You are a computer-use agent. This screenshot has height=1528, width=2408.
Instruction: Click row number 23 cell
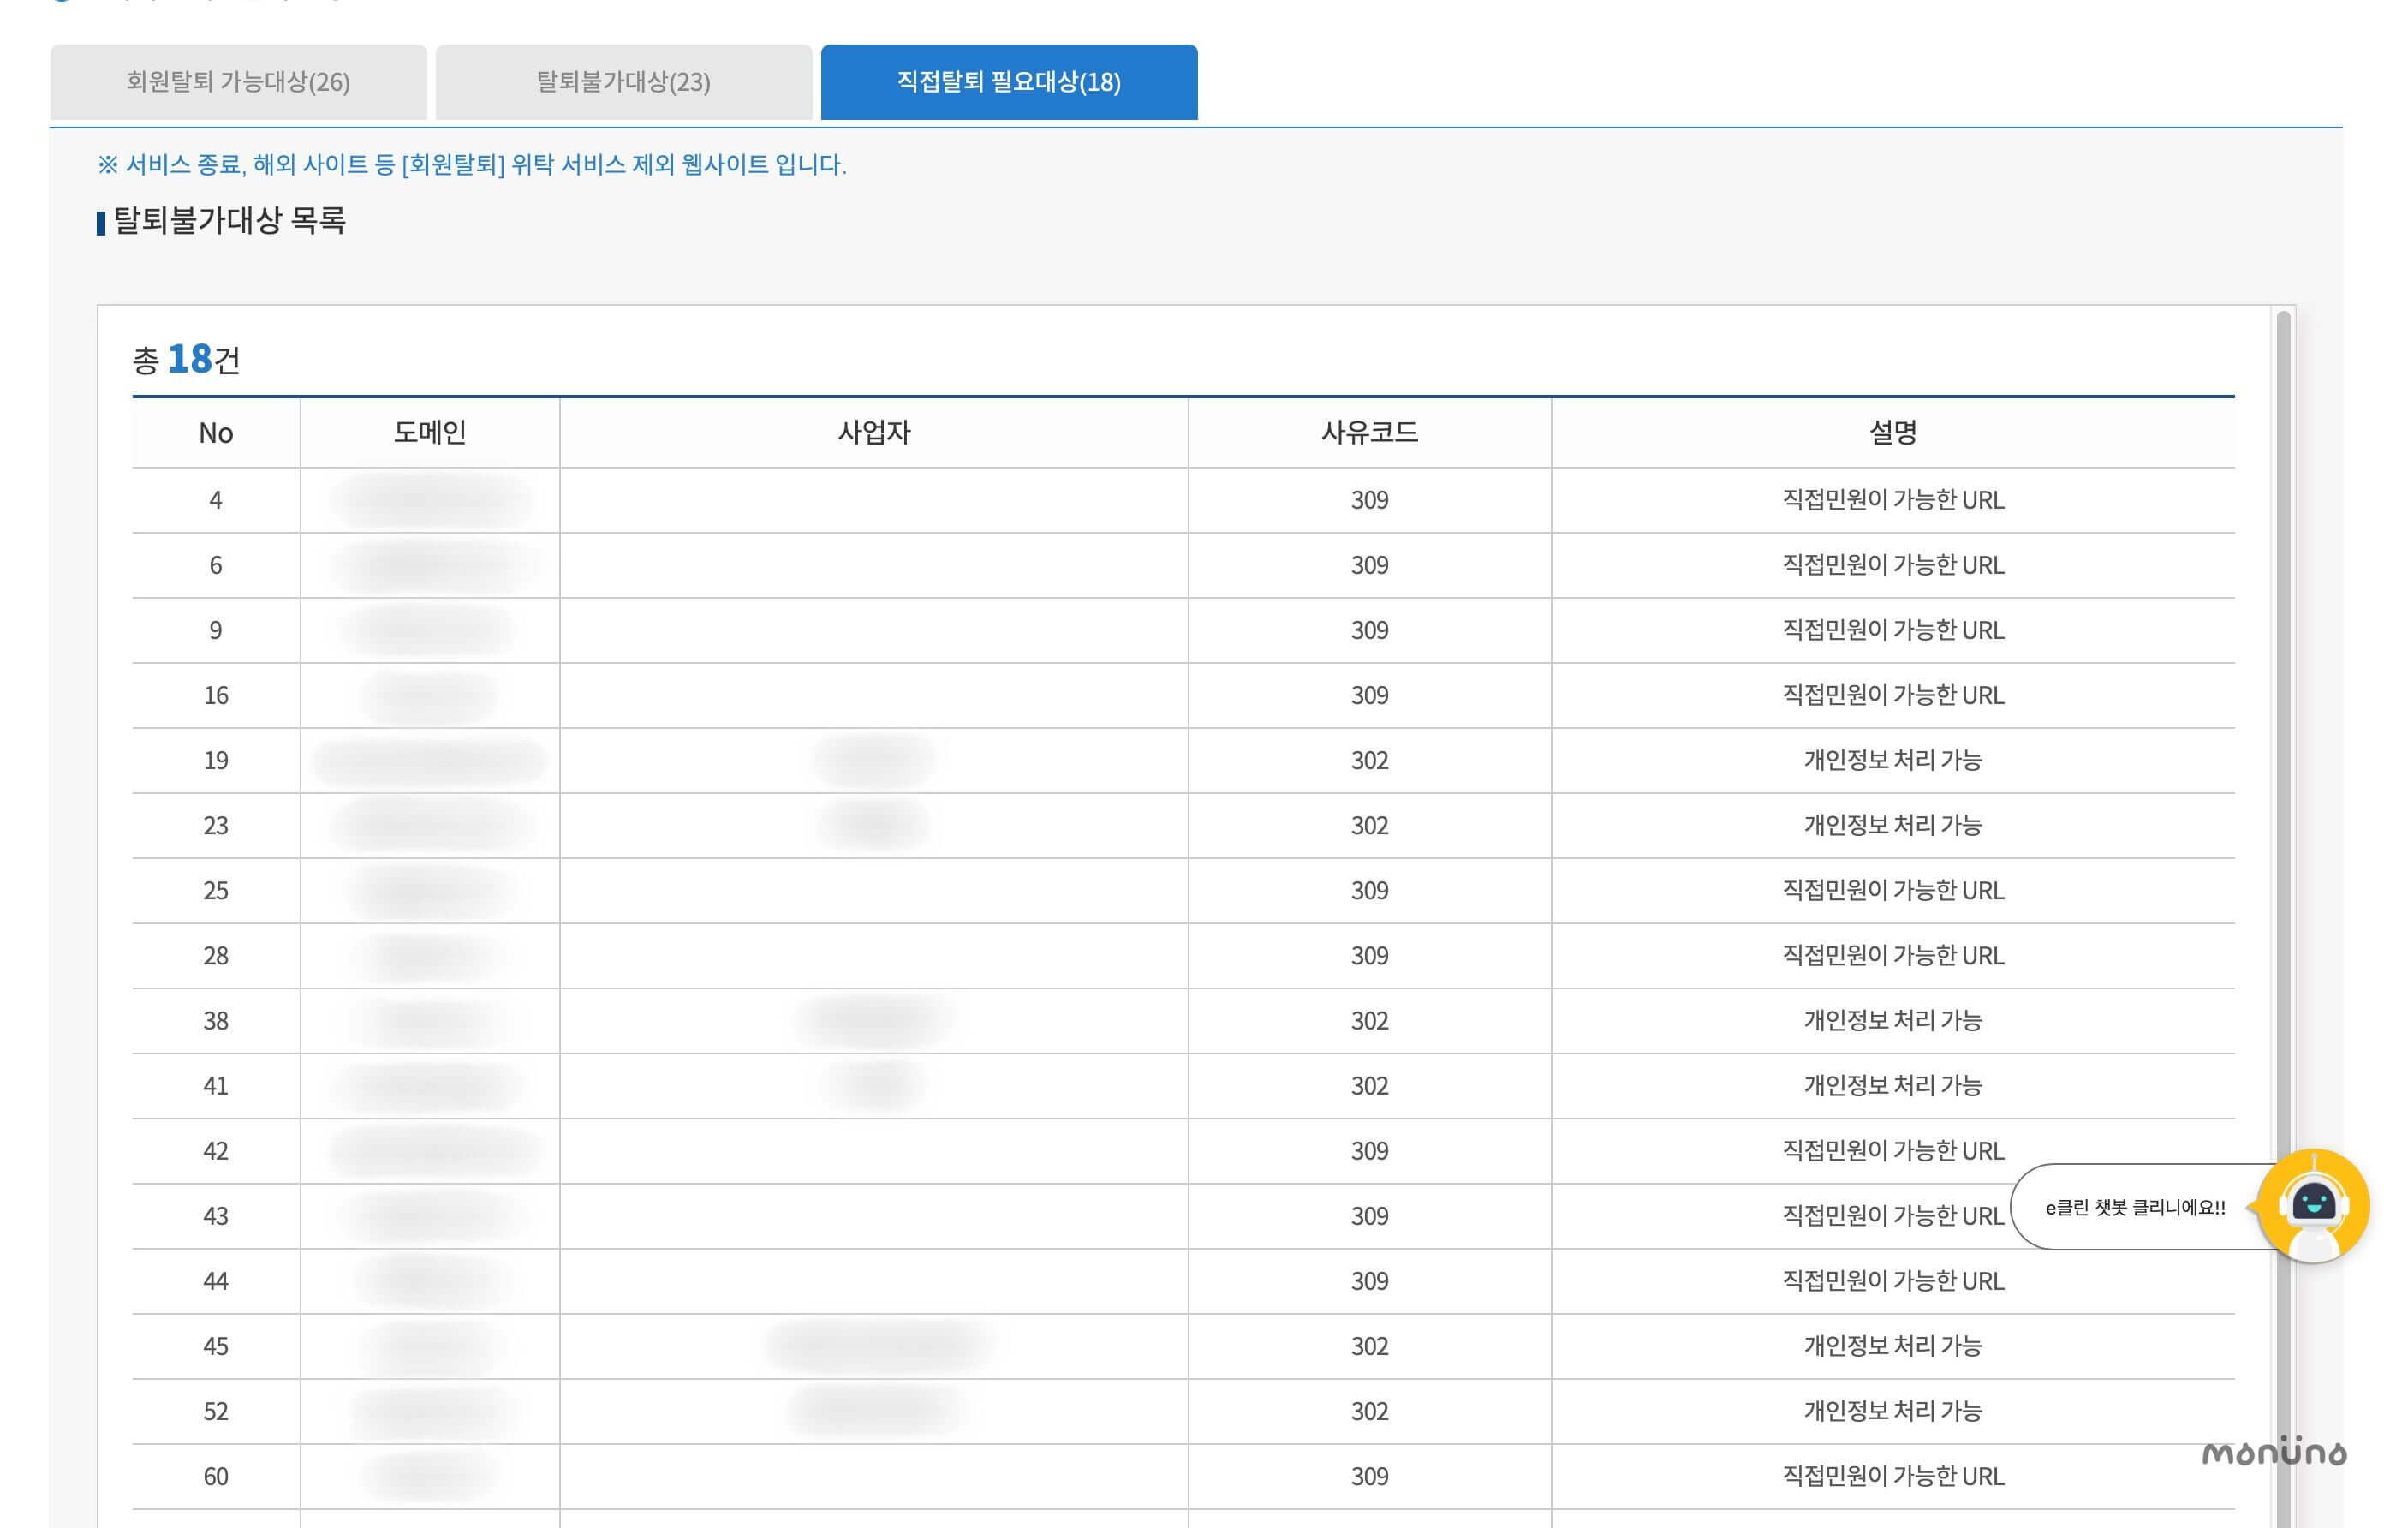[x=216, y=825]
